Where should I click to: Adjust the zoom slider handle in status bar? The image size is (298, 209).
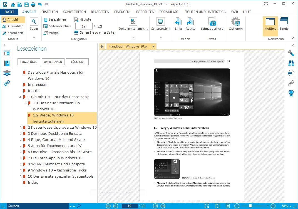click(250, 206)
